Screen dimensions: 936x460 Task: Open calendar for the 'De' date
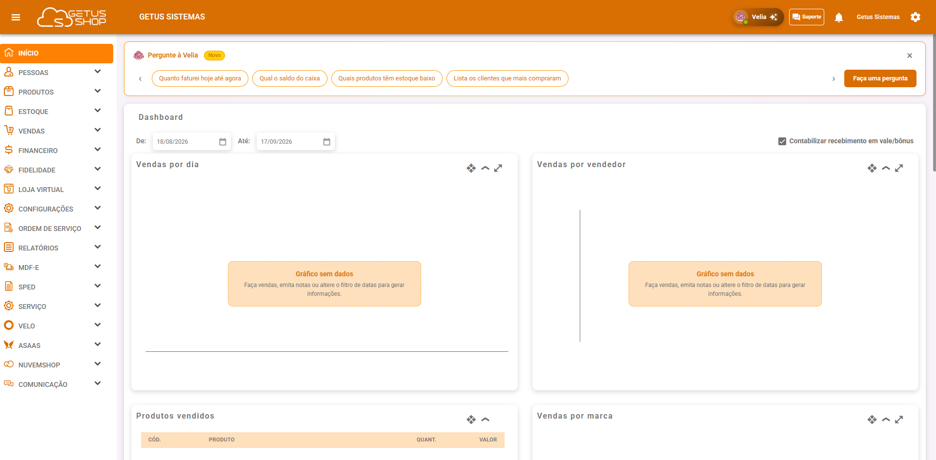click(223, 142)
